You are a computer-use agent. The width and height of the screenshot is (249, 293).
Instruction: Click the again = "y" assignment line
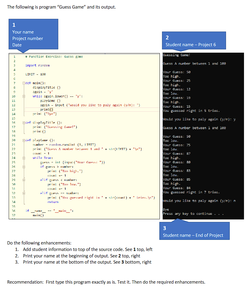[43, 92]
